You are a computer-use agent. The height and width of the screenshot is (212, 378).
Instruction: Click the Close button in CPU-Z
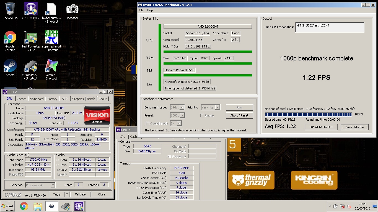(102, 194)
